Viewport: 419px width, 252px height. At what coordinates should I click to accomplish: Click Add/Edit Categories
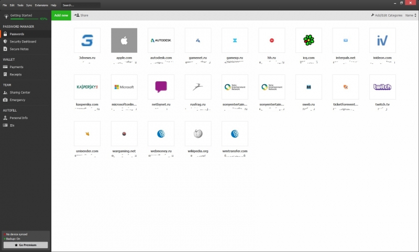point(387,16)
